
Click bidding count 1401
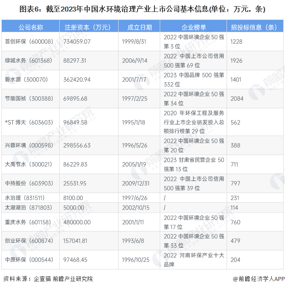[x=236, y=80]
